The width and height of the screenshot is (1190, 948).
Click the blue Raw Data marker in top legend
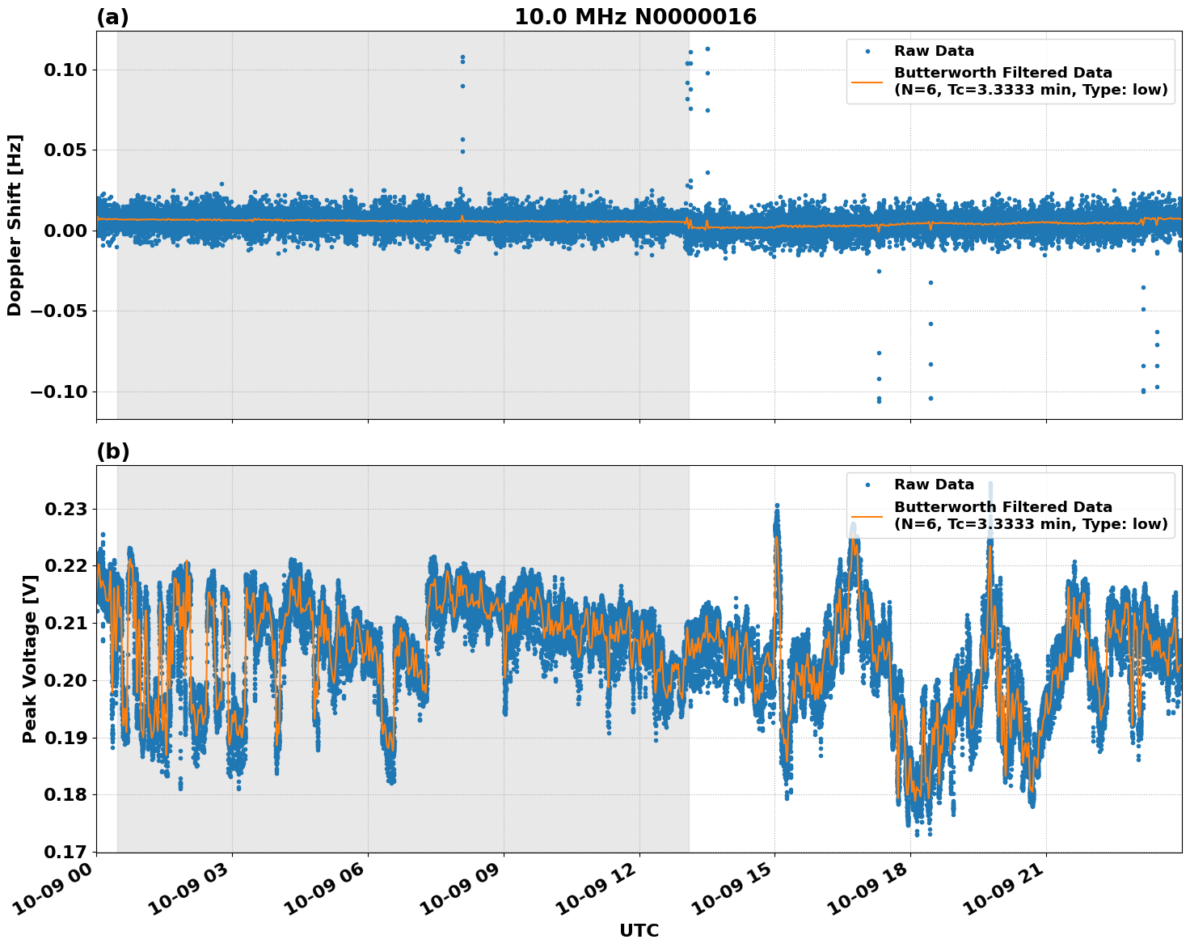pyautogui.click(x=867, y=51)
